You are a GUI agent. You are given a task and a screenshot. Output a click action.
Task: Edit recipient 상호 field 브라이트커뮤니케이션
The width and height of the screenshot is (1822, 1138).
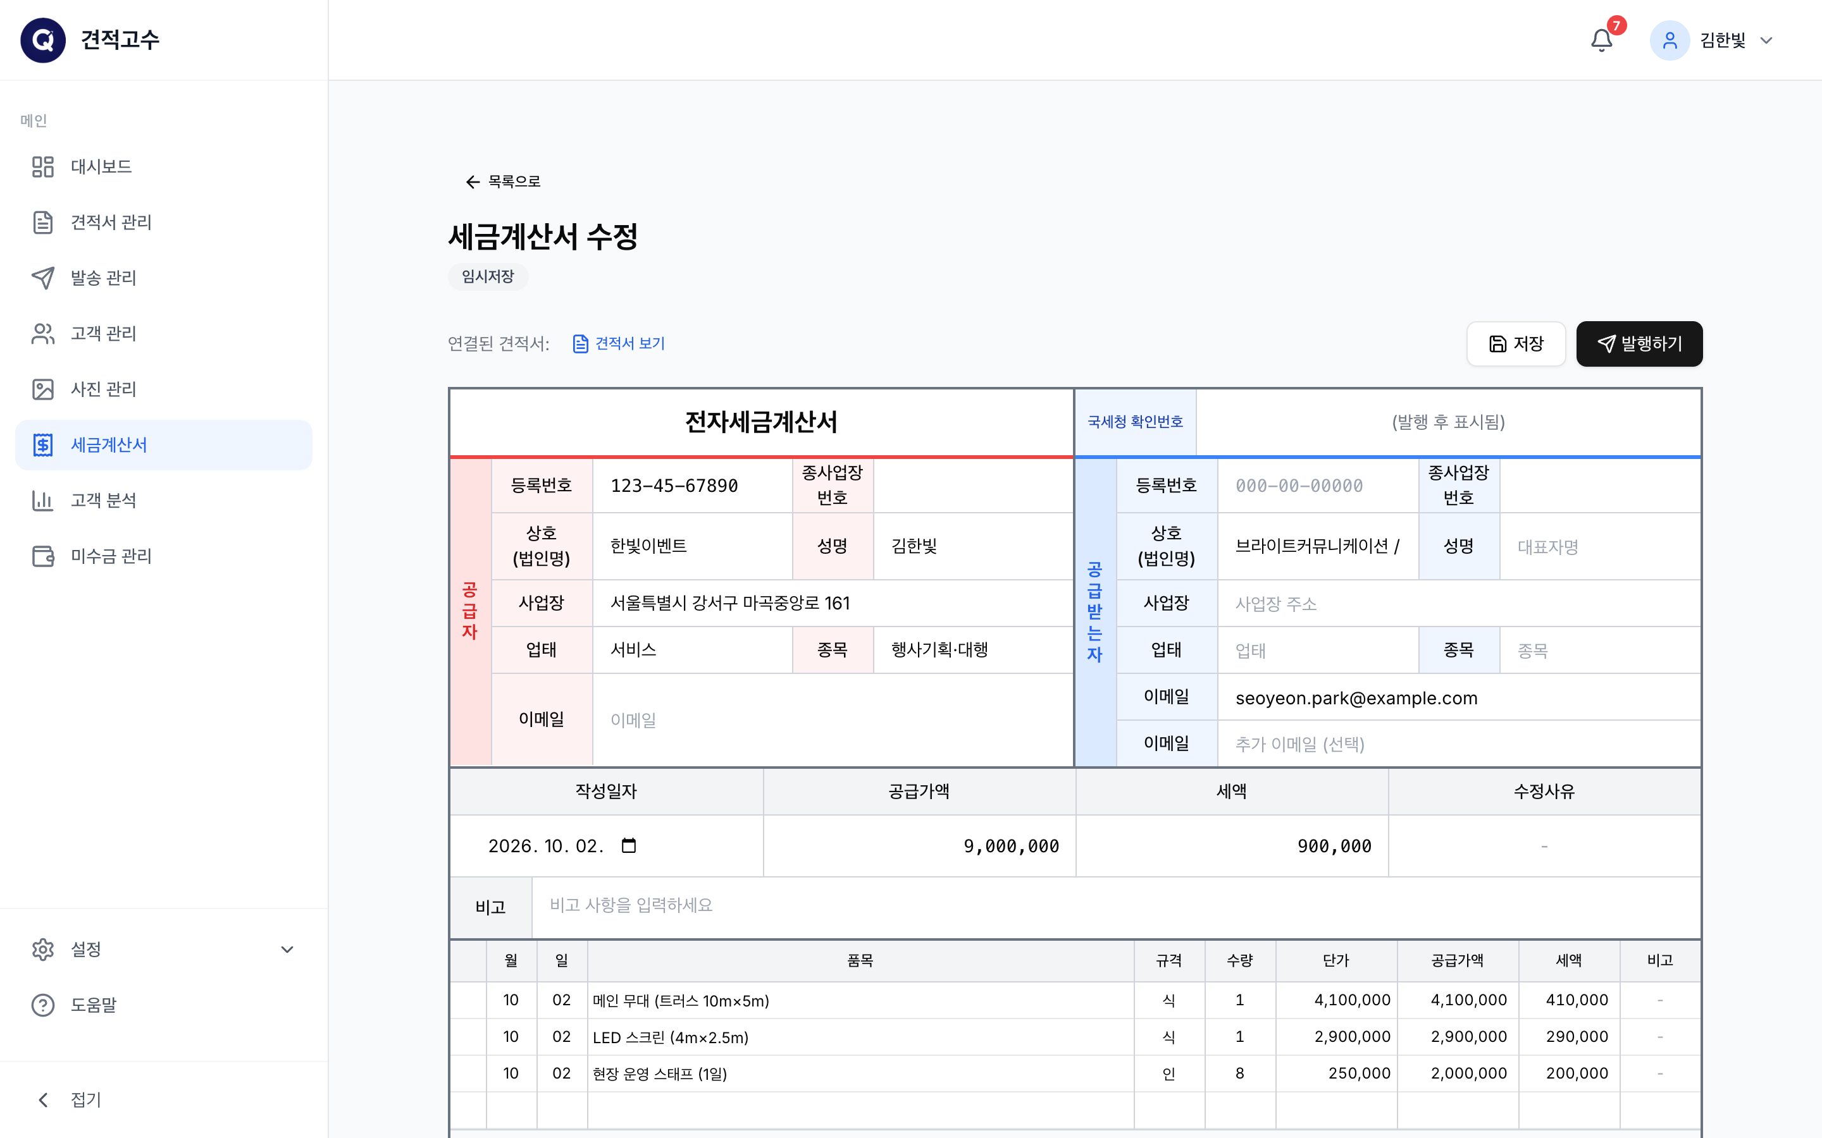point(1318,546)
